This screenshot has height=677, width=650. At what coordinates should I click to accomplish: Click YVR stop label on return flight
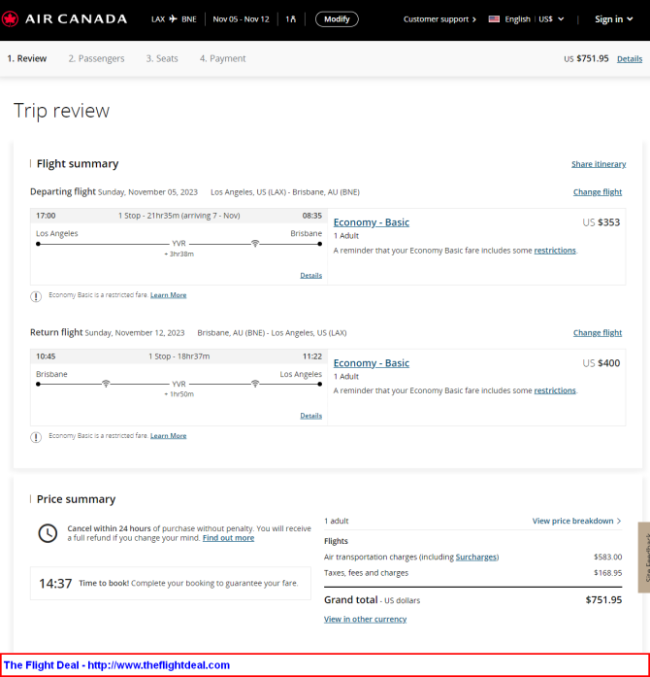coord(179,384)
